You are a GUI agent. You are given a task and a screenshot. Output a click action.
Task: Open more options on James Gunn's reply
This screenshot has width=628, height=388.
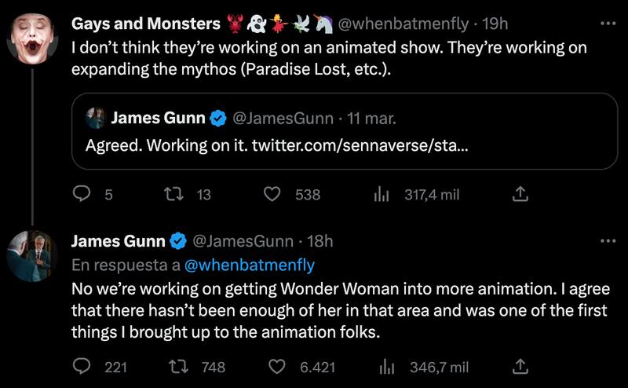click(x=608, y=240)
